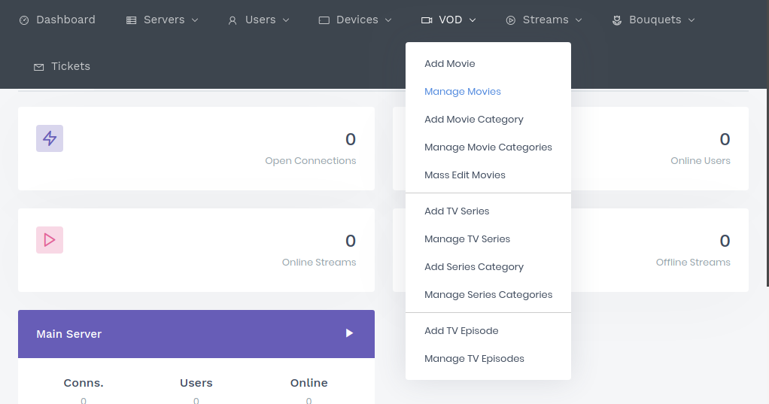
Task: Open the Streams menu
Action: [x=544, y=20]
